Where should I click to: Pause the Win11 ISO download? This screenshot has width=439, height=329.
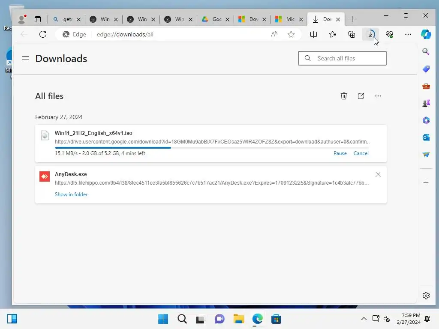tap(340, 153)
